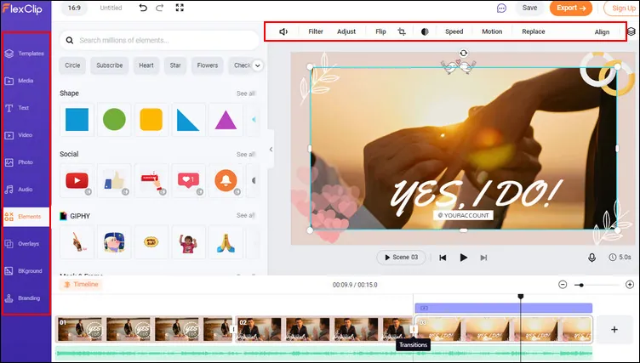Open the Motion settings
640x363 pixels.
click(492, 31)
